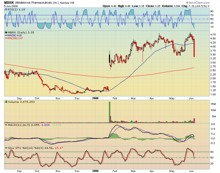The width and height of the screenshot is (220, 173).
Task: Click the 0.4 MACD axis label
Action: click(213, 129)
